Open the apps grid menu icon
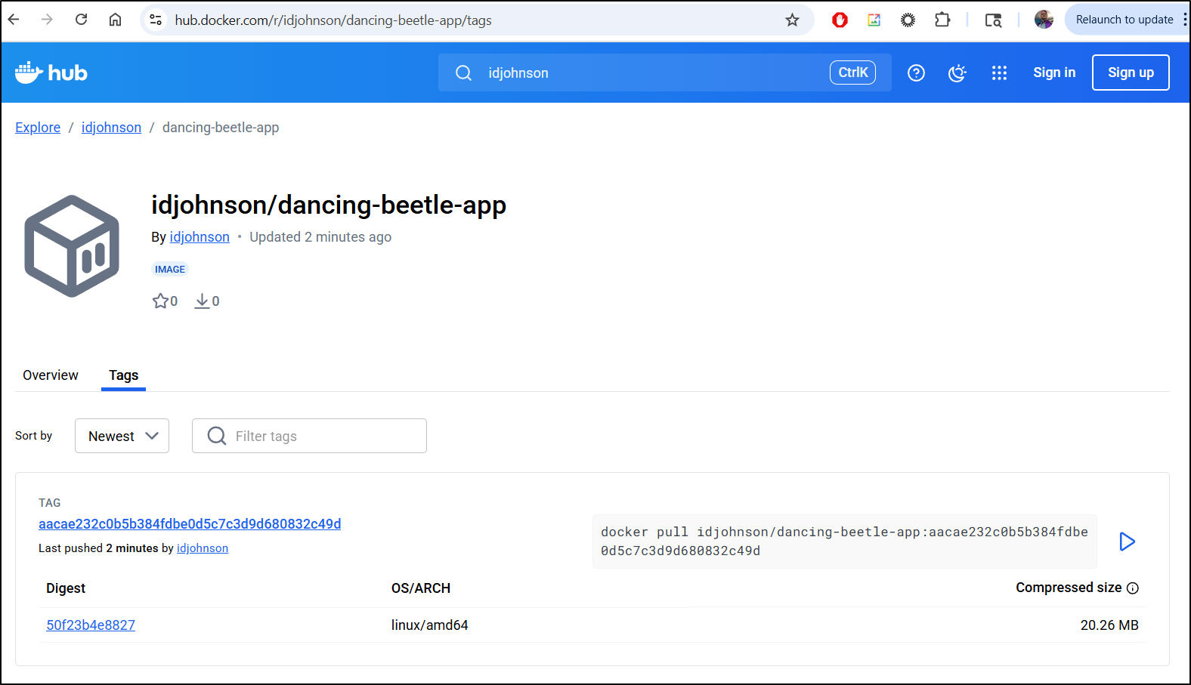The image size is (1191, 685). coord(999,73)
